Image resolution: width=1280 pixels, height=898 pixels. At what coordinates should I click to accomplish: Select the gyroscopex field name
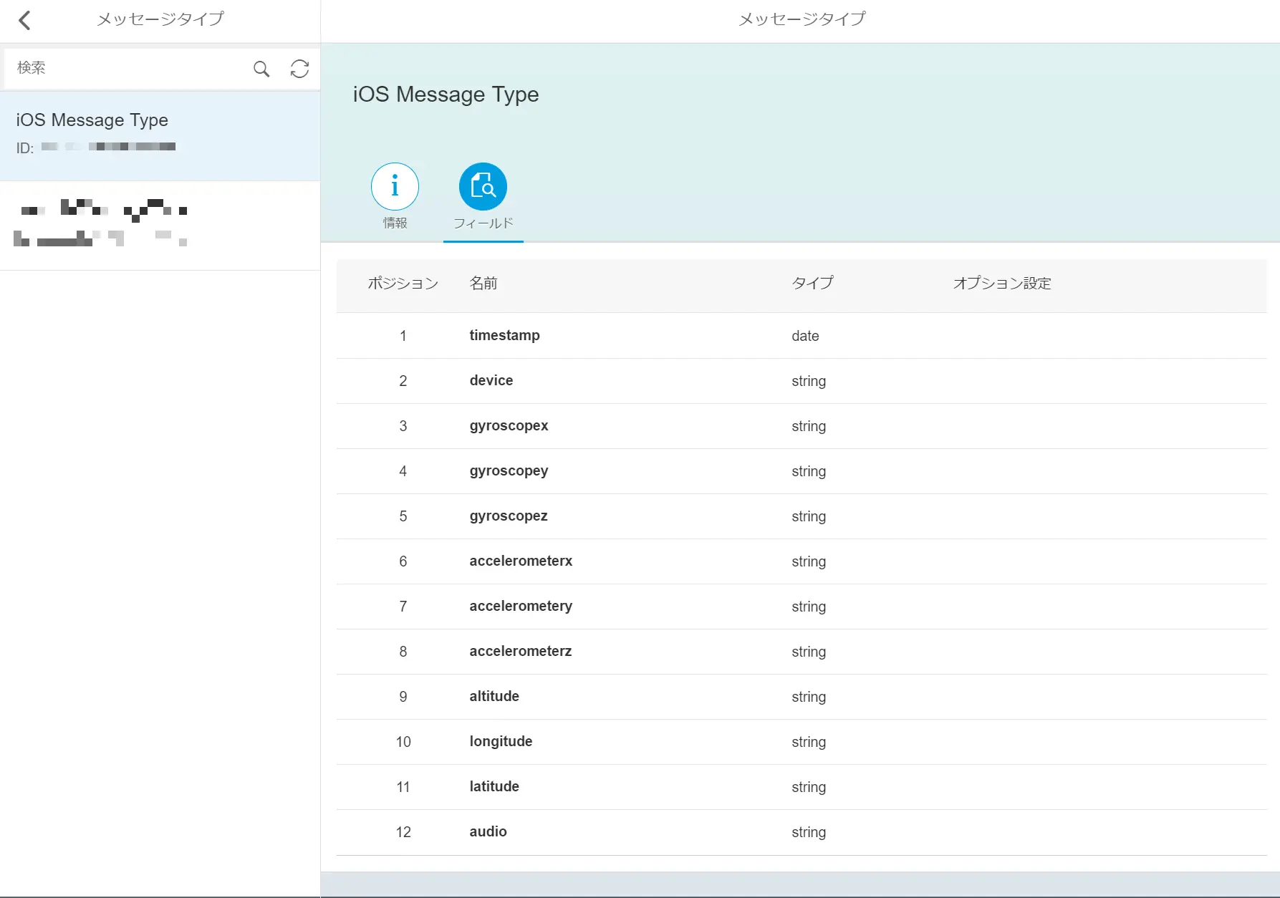pos(509,426)
